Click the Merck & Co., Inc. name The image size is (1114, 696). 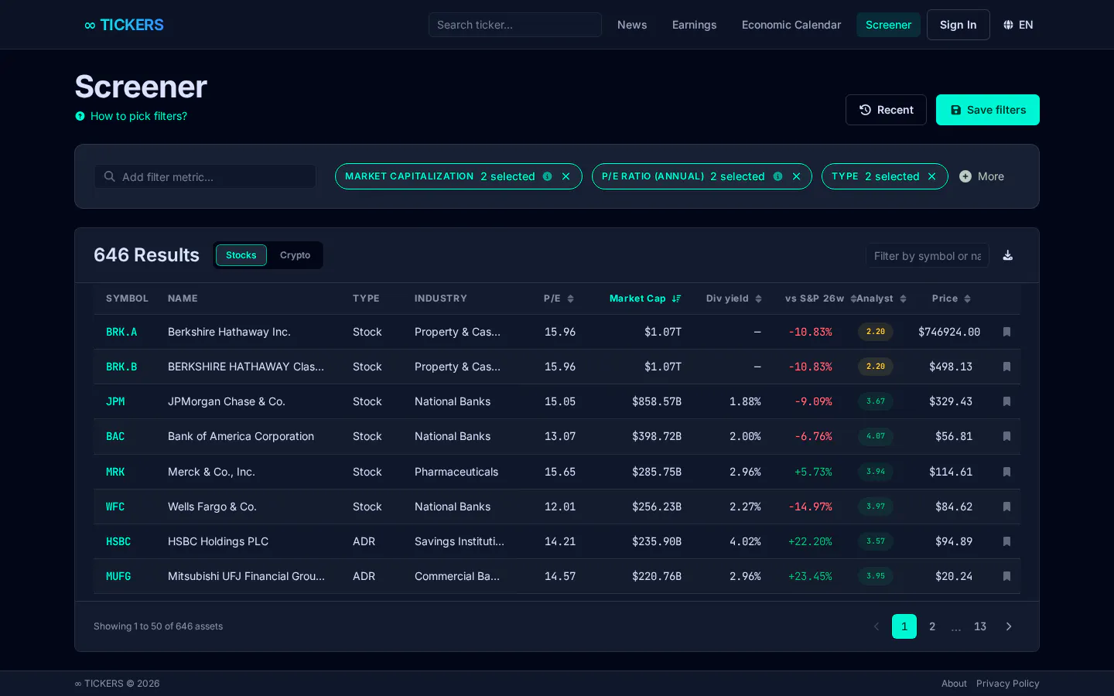pyautogui.click(x=211, y=472)
